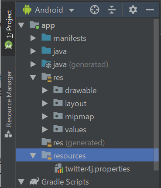
Task: Expand the drawable folder arrow
Action: pyautogui.click(x=45, y=91)
